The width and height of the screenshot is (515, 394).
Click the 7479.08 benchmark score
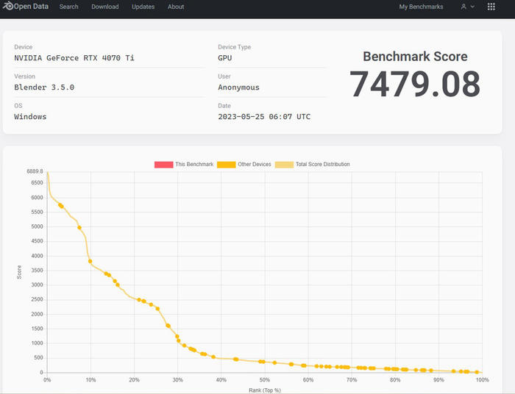tap(415, 84)
